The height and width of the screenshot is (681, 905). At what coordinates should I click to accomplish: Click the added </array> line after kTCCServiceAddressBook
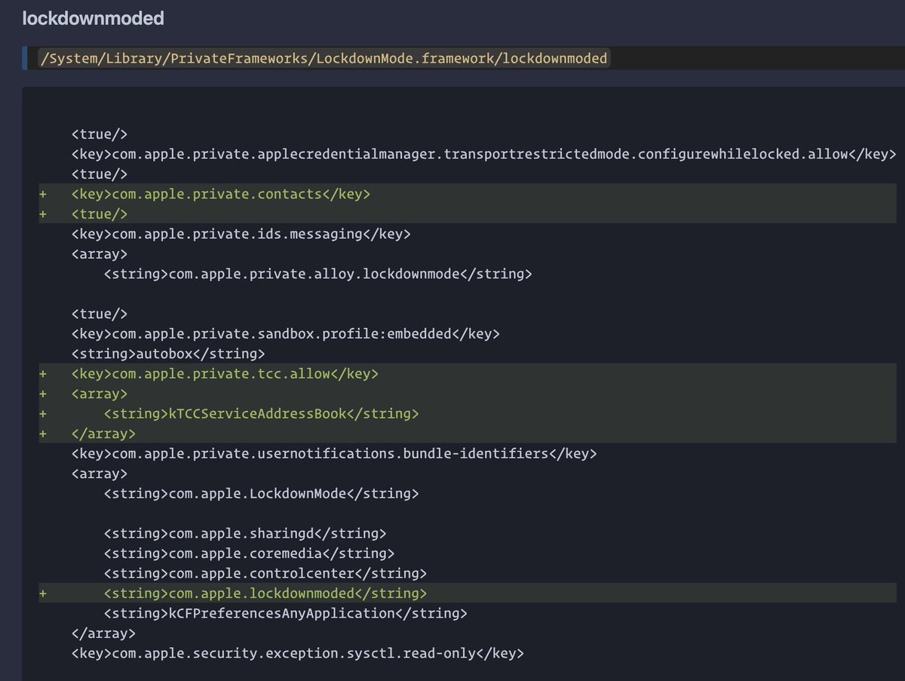pyautogui.click(x=104, y=433)
